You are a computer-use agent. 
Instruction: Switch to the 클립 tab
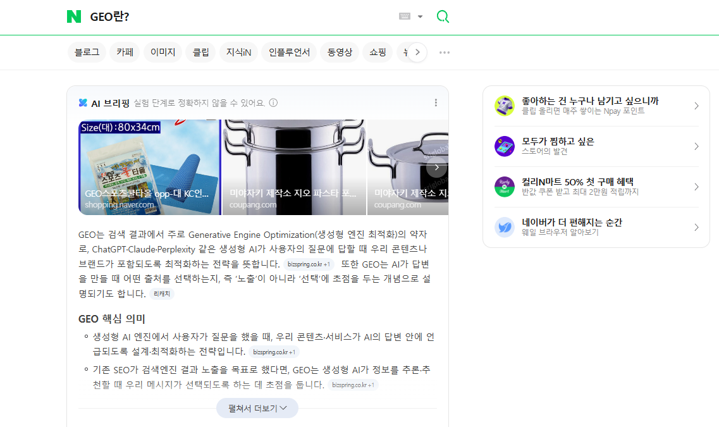(x=201, y=53)
